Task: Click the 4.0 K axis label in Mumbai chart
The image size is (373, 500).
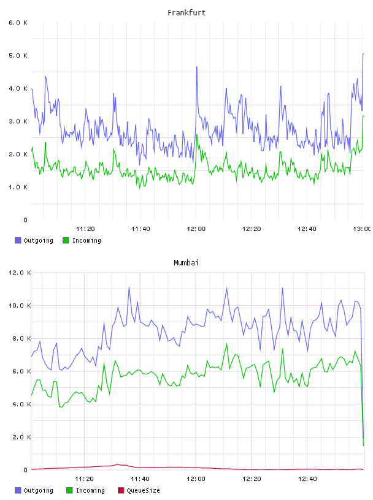Action: pyautogui.click(x=21, y=404)
